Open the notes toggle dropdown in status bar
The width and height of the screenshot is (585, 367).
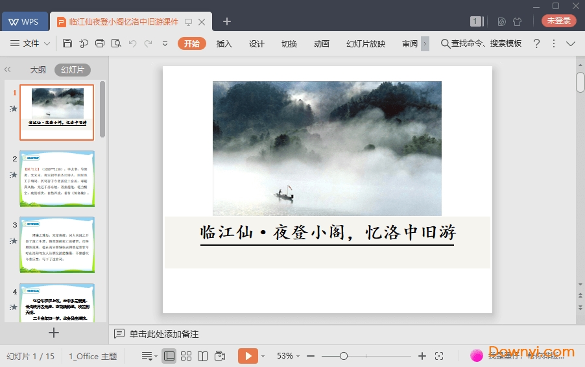tap(149, 356)
